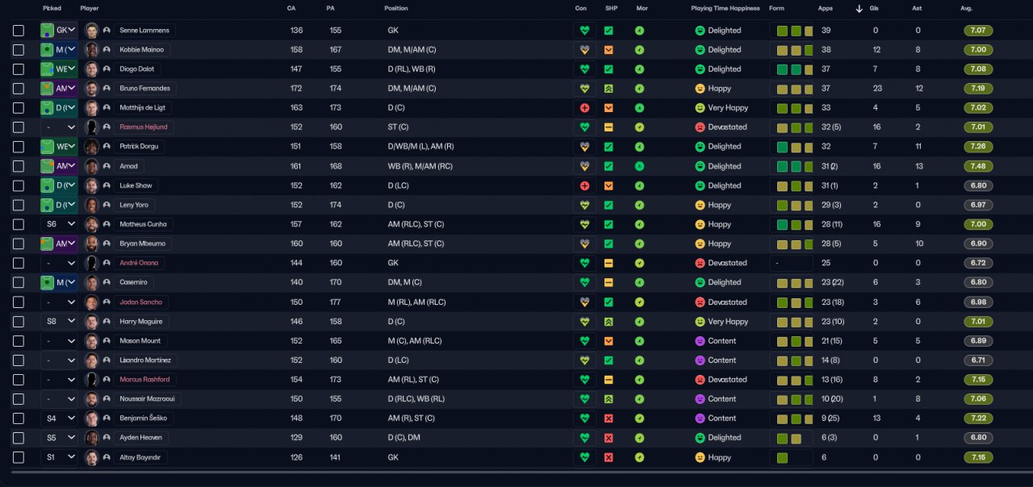Click Marcus Rashford silhouette portrait
Viewport: 1033px width, 487px height.
91,380
